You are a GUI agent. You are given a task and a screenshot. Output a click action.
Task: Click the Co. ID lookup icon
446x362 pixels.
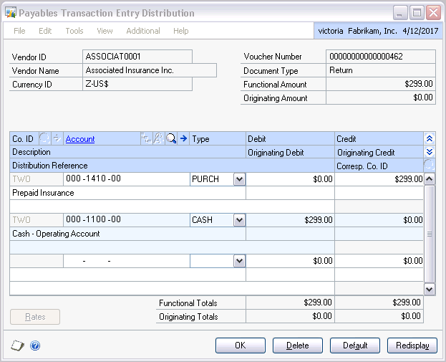[44, 139]
